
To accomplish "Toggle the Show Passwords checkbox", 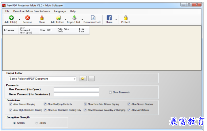I will [x=110, y=92].
